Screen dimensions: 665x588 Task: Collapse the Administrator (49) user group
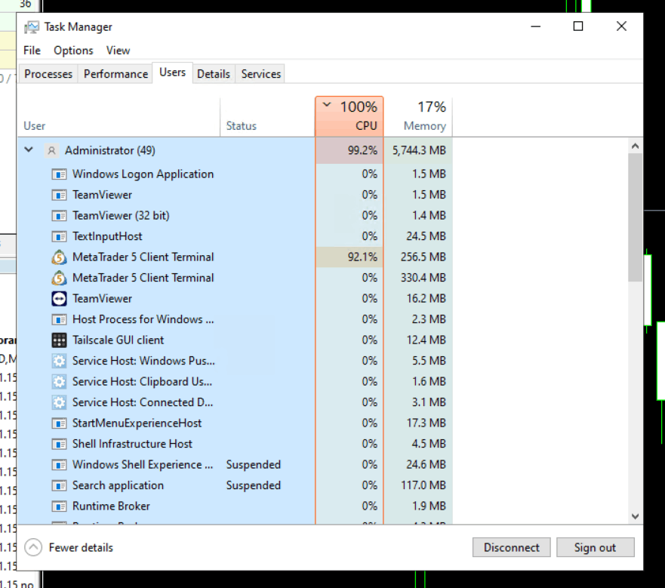click(29, 149)
